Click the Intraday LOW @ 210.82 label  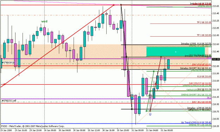pos(199,108)
